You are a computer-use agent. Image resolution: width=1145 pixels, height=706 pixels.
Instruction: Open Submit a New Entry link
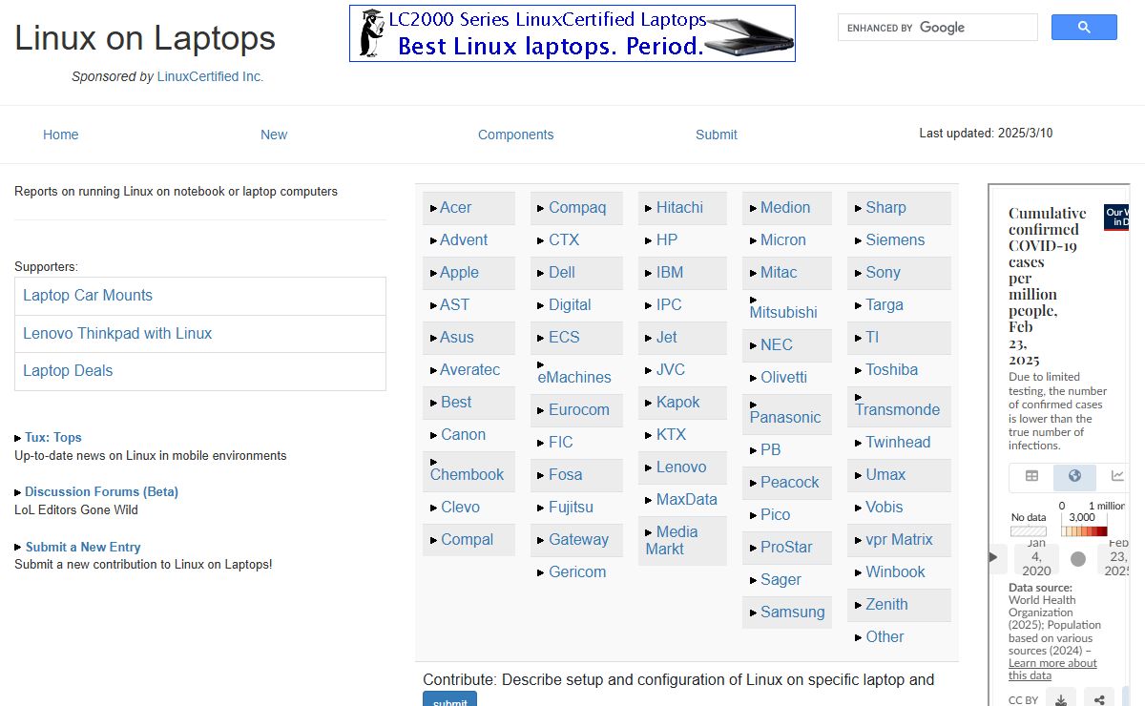(83, 548)
